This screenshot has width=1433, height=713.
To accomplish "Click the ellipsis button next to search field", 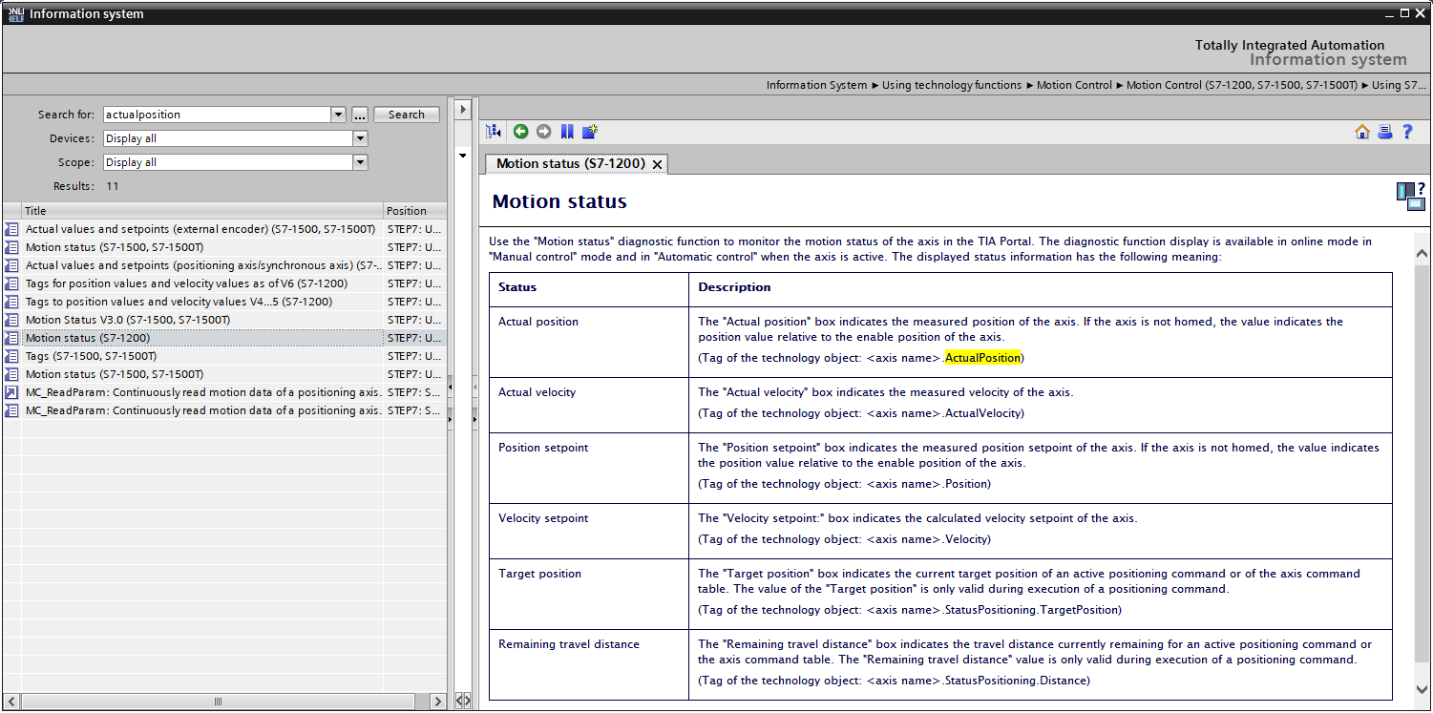I will 360,115.
